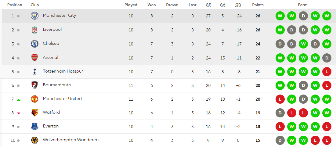The image size is (336, 147).
Task: Click the Manchester City club crest
Action: click(x=34, y=16)
